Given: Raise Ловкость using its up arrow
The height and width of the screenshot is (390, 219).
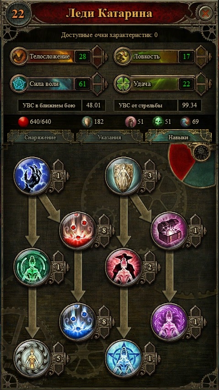Looking at the screenshot, I should pyautogui.click(x=201, y=51).
